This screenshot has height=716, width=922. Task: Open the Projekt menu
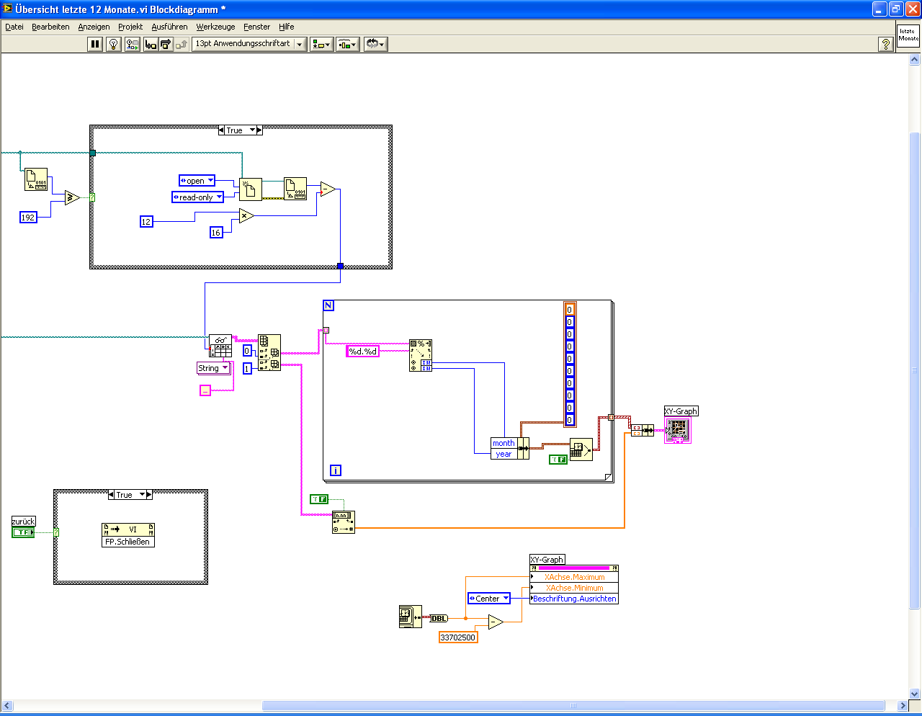(130, 27)
